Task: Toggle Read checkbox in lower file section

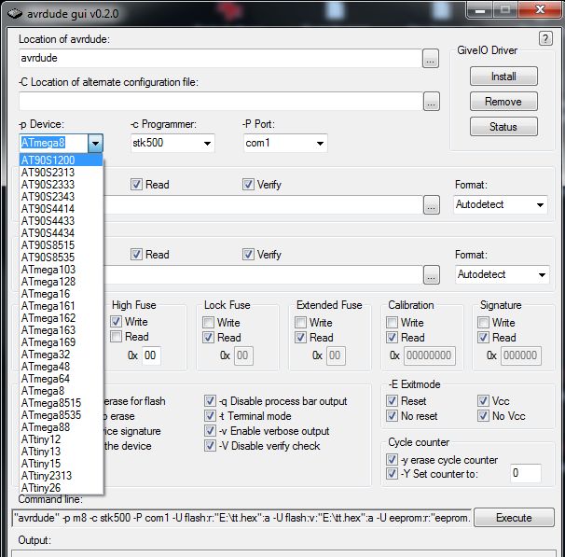Action: coord(136,254)
